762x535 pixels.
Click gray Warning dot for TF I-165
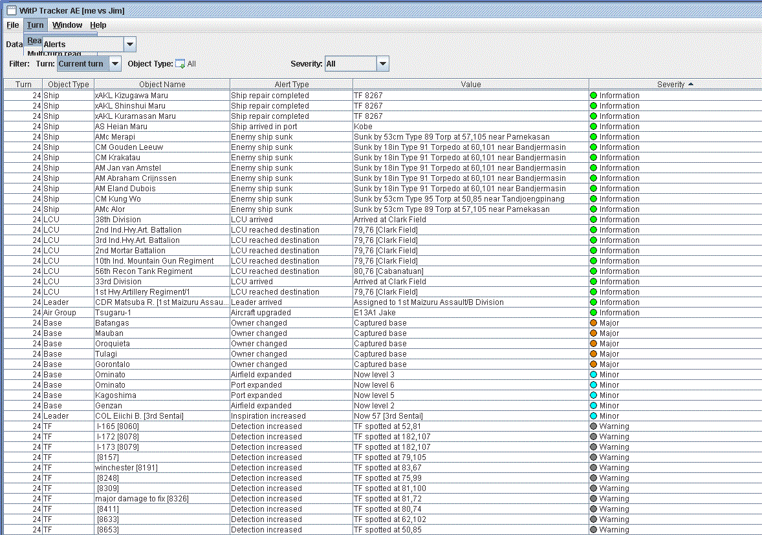[593, 426]
